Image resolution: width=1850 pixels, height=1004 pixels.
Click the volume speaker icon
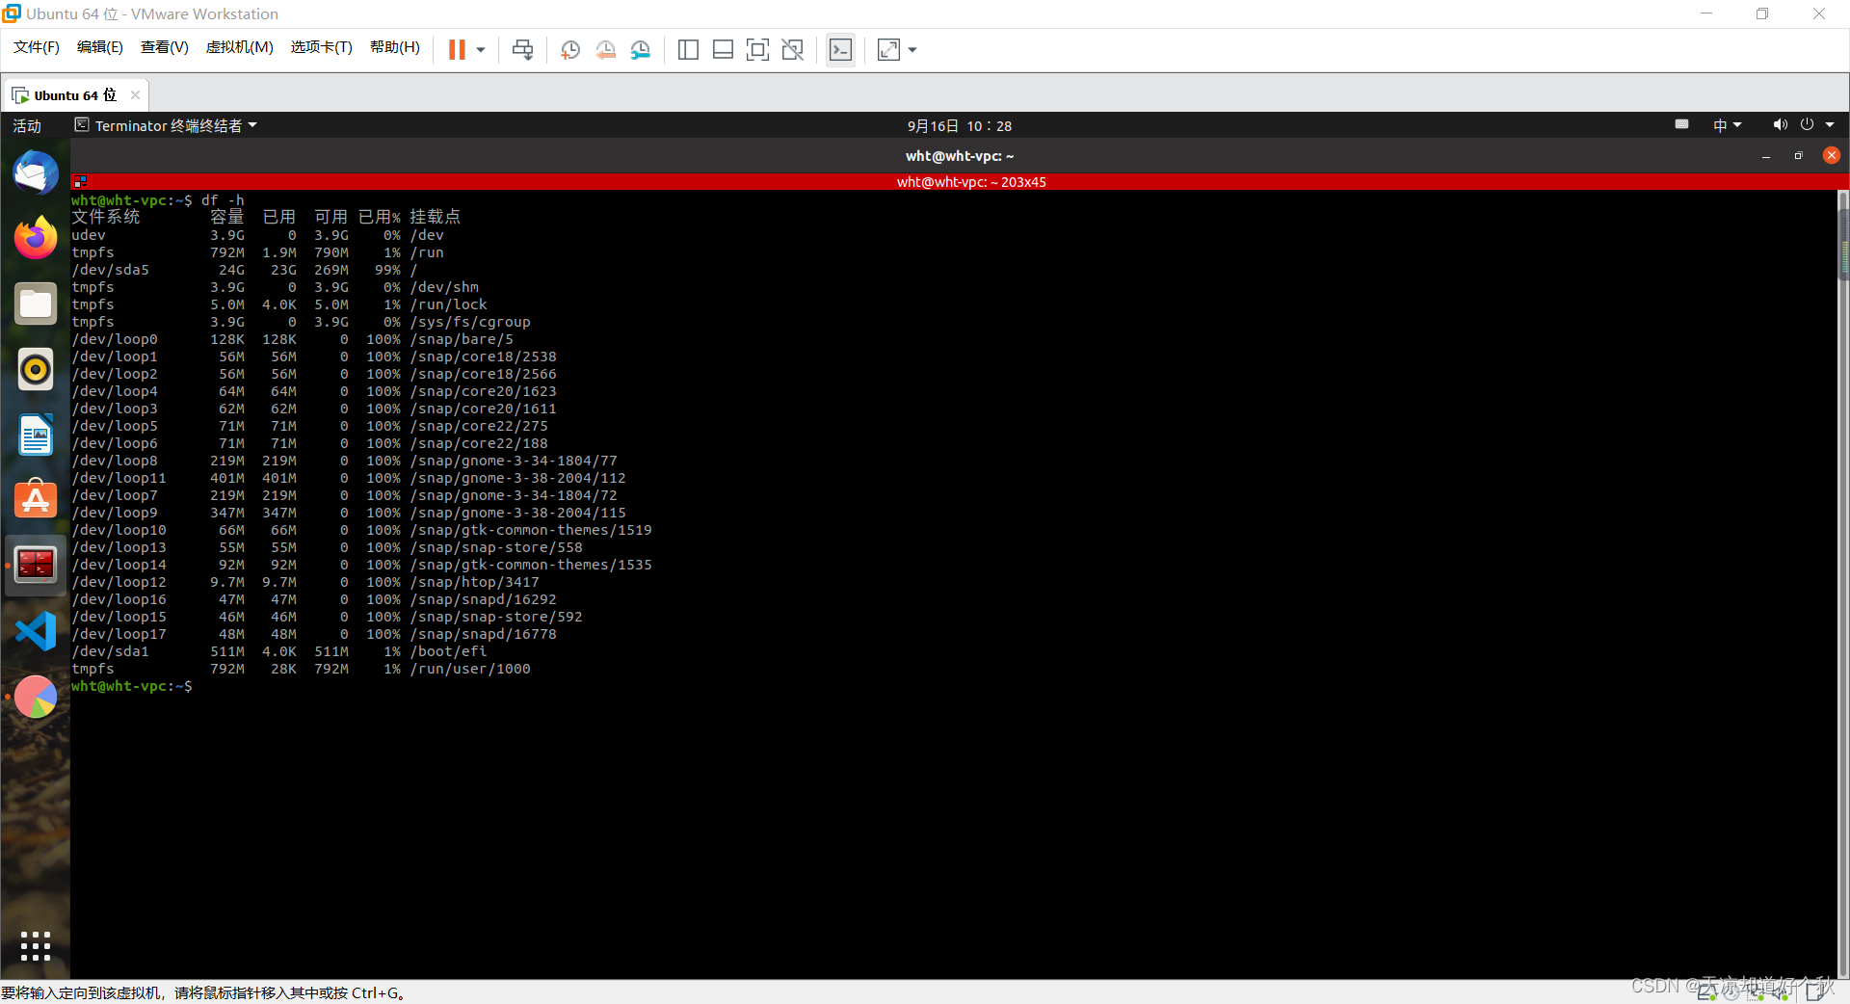[x=1780, y=124]
